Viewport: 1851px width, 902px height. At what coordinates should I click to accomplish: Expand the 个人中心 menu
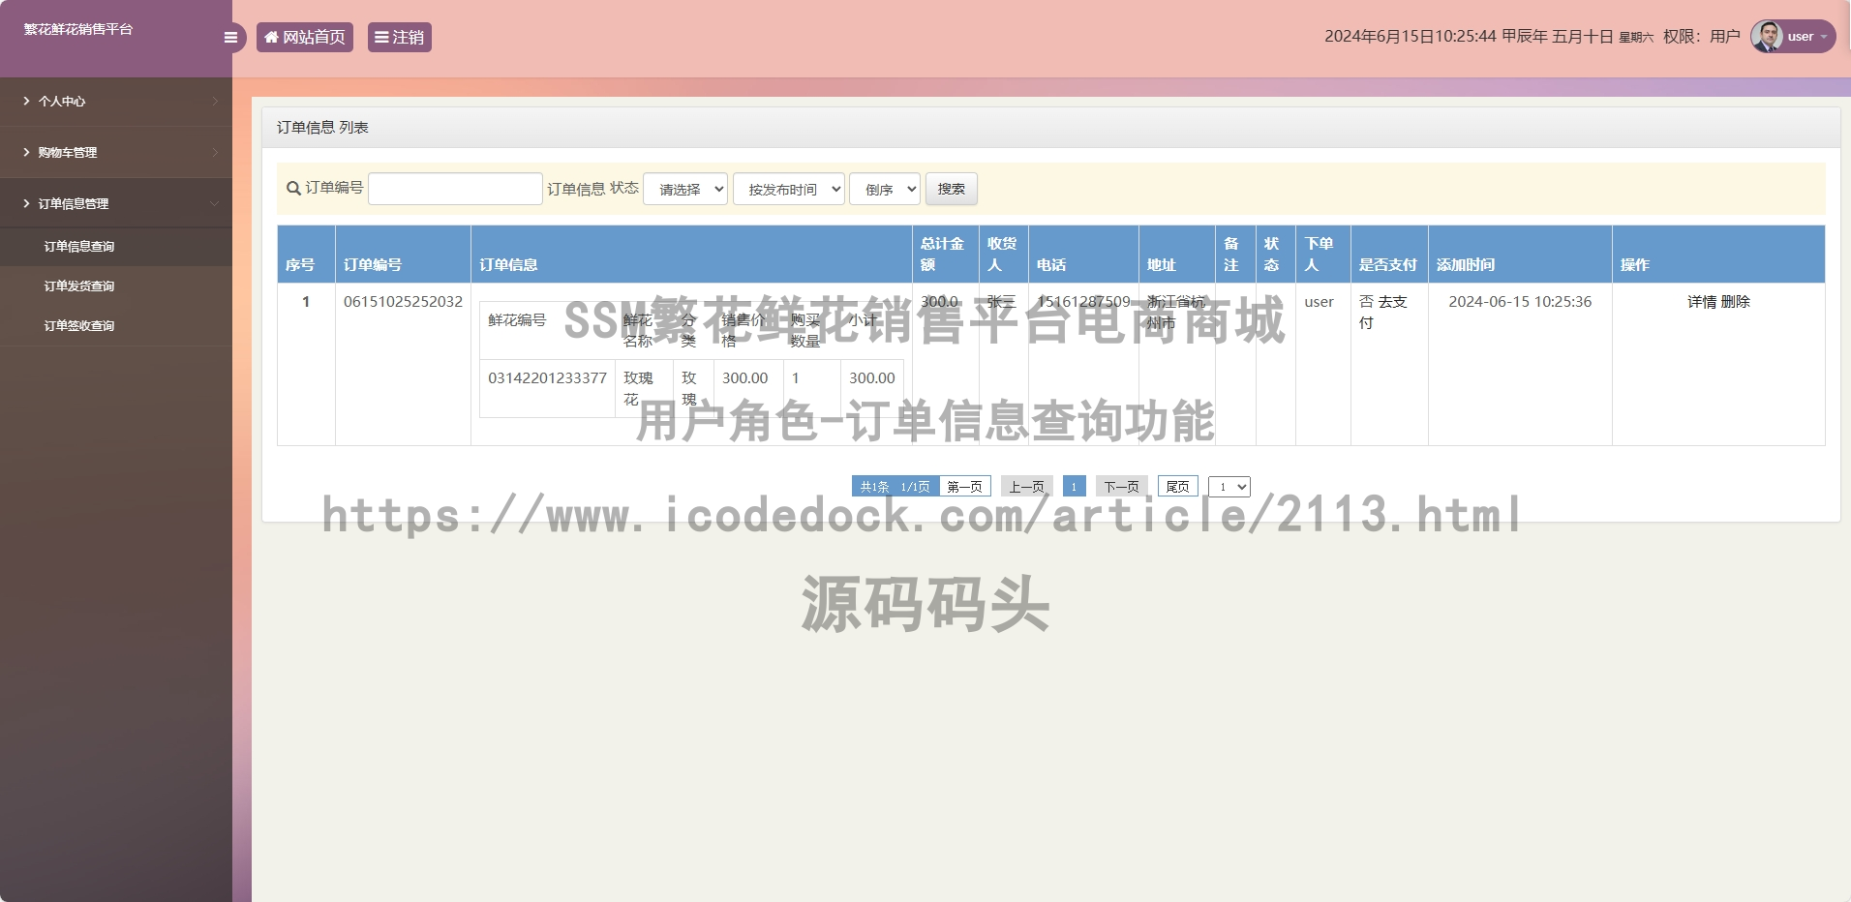[x=116, y=101]
